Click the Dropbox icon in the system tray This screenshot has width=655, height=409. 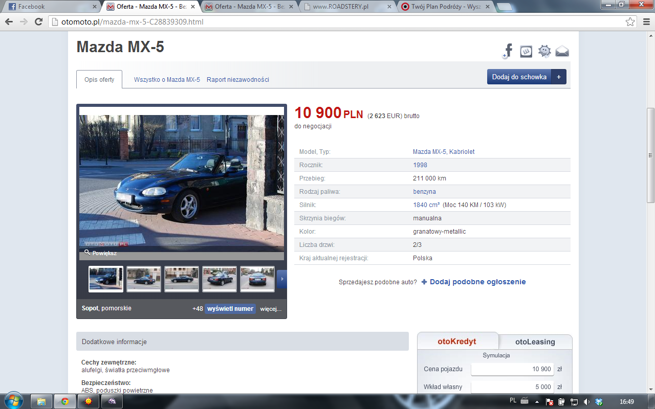[x=599, y=401]
